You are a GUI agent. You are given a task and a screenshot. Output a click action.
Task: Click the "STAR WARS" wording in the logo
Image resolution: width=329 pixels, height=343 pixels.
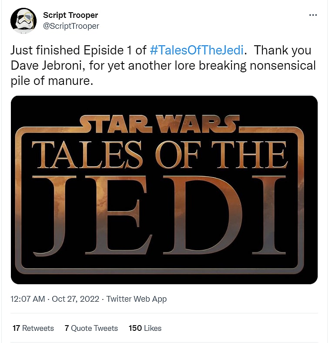(x=159, y=126)
